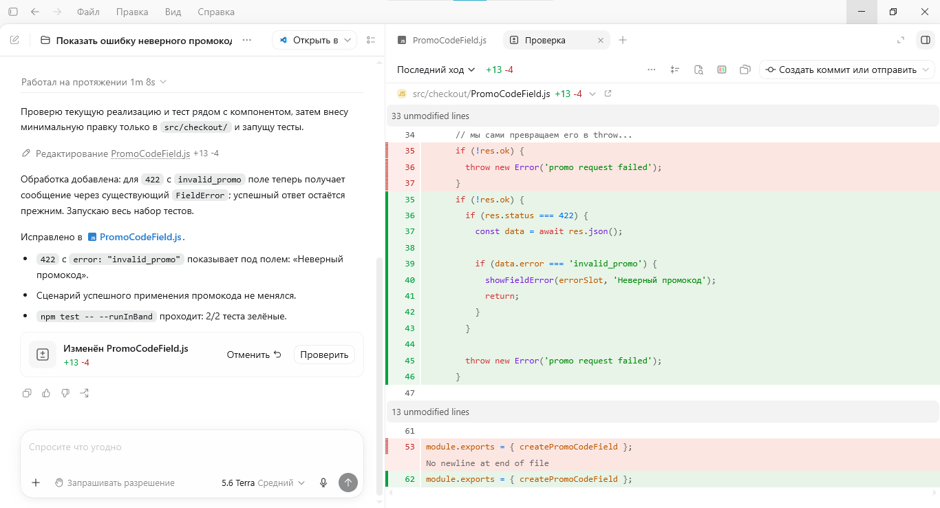Give thumbs up to the response

tap(46, 393)
